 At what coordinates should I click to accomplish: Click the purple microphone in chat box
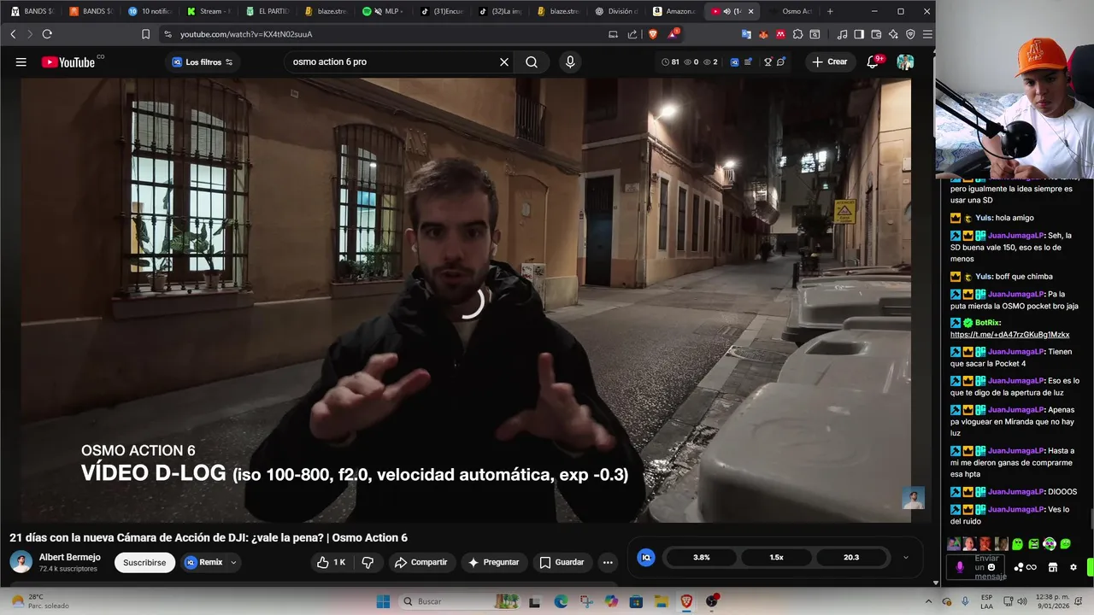(960, 567)
